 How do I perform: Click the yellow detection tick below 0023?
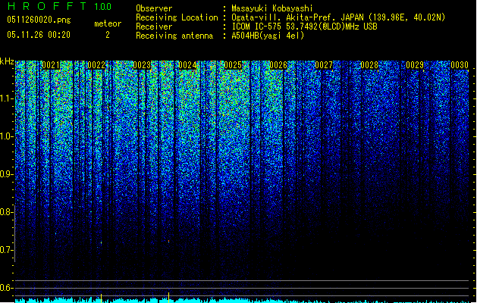point(168,297)
